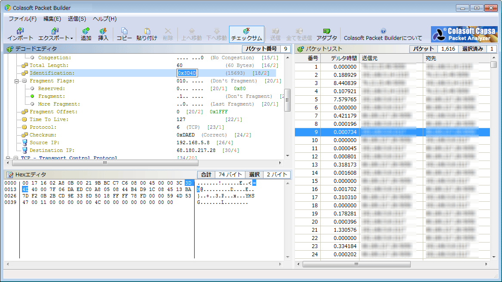
Task: Toggle the チェックサム (Checksum) button
Action: coord(246,34)
